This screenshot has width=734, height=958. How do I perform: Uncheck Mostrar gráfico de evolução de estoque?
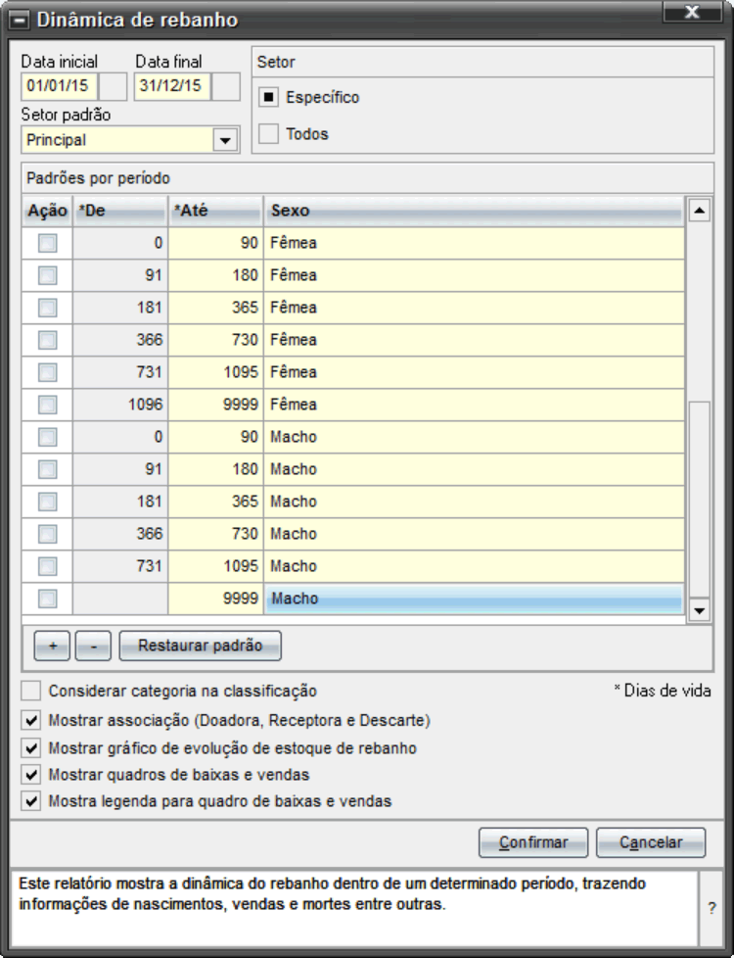(x=31, y=747)
